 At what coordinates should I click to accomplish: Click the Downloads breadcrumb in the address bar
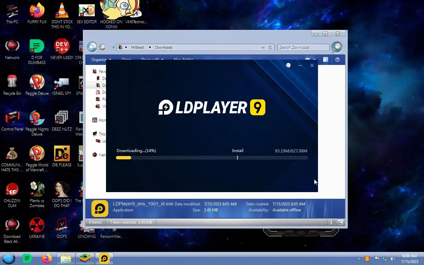164,47
